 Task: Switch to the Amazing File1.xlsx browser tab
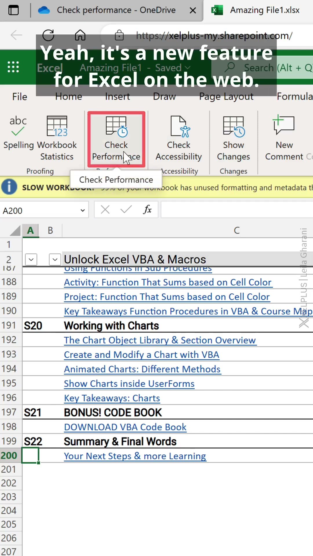click(x=258, y=10)
